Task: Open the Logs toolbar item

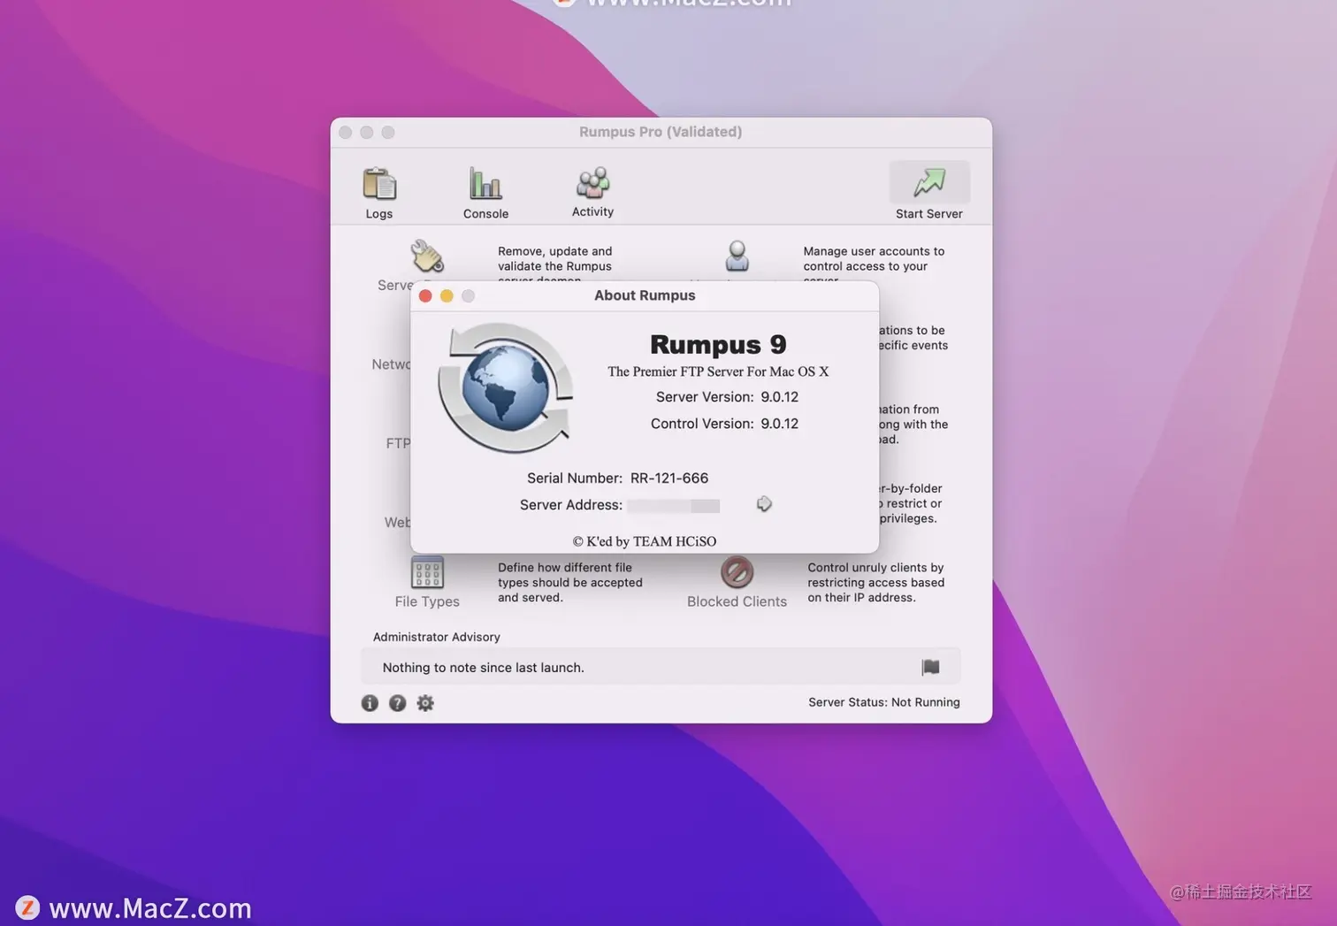Action: pos(379,192)
